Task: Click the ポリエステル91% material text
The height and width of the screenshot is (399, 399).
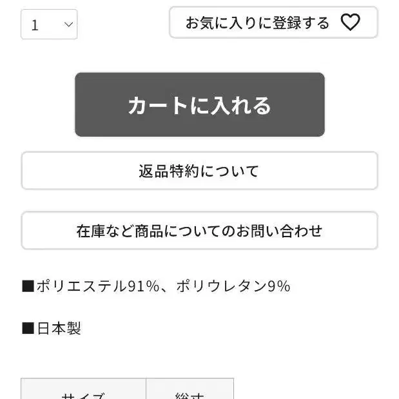Action: 98,286
